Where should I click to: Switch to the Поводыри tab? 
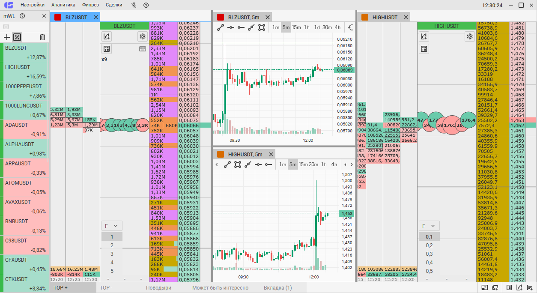158,288
